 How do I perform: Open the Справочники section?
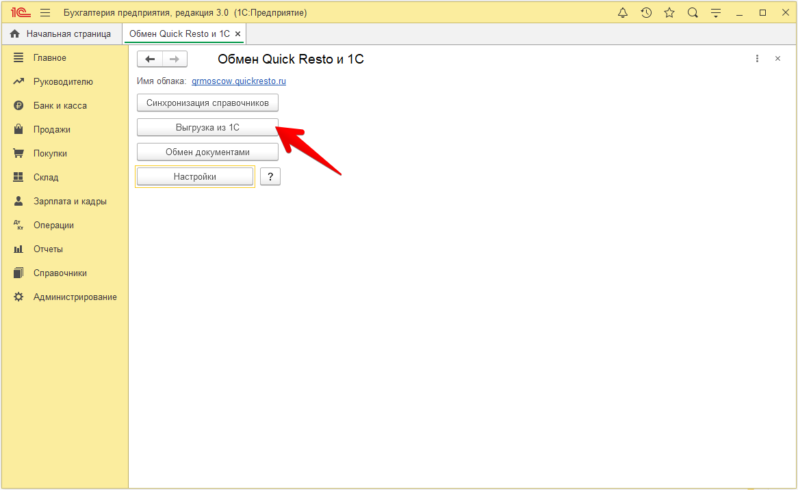click(64, 273)
